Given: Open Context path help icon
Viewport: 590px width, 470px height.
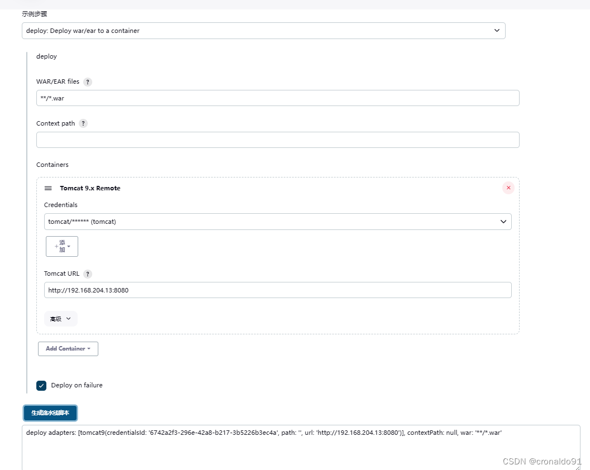Looking at the screenshot, I should tap(83, 123).
